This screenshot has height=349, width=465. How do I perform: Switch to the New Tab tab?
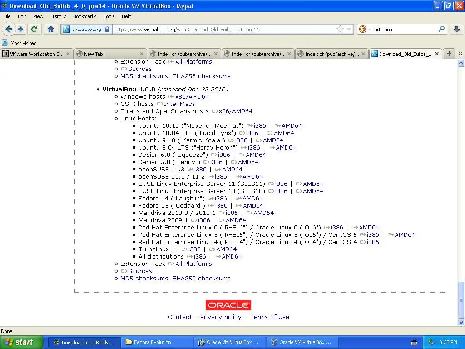[x=110, y=54]
